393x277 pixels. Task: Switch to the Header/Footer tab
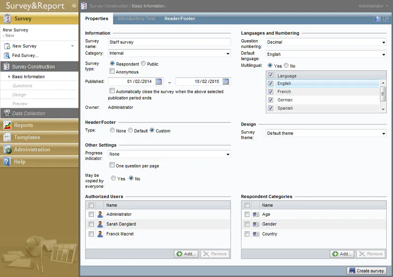[180, 18]
